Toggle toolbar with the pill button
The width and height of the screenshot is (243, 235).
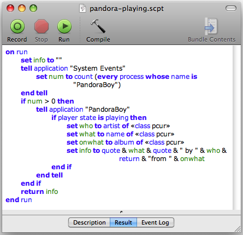click(x=231, y=8)
